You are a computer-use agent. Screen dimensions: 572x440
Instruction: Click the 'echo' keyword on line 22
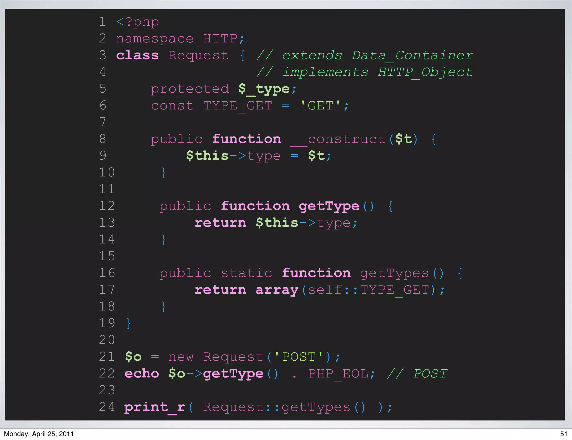(142, 374)
